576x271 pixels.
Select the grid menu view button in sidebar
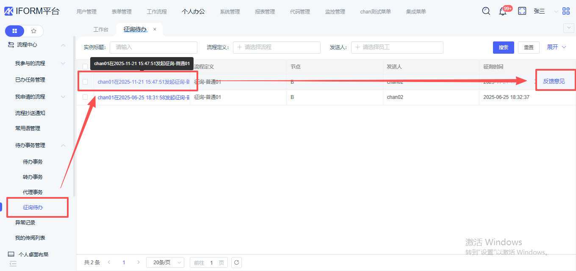point(15,31)
